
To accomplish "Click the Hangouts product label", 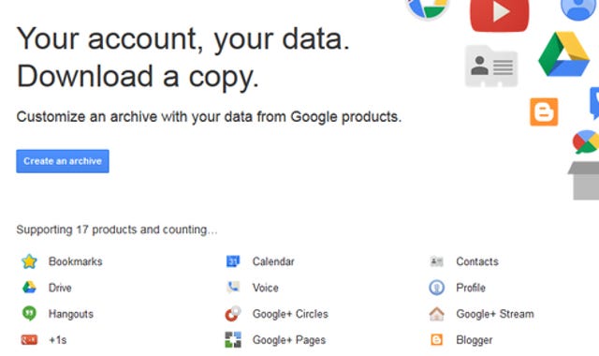I will 71,314.
